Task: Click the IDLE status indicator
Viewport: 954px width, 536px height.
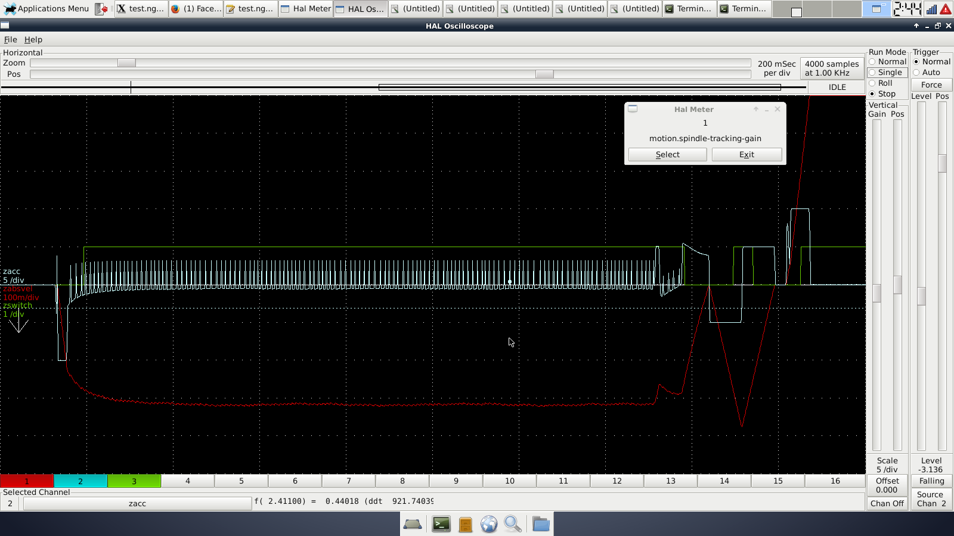Action: point(837,87)
